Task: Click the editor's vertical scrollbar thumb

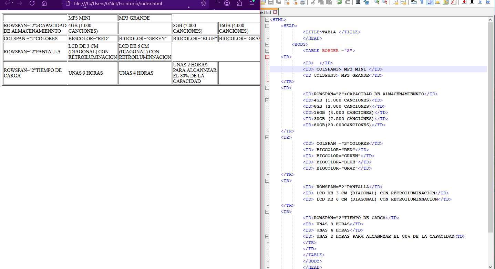Action: 490,127
